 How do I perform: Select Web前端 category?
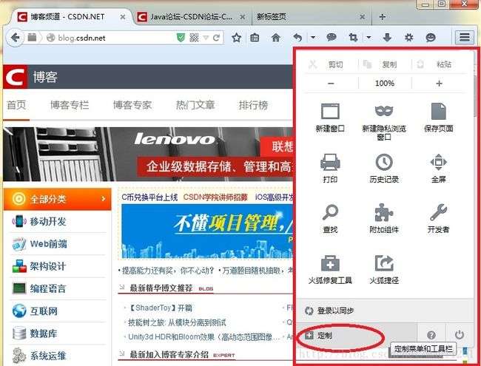pos(58,244)
